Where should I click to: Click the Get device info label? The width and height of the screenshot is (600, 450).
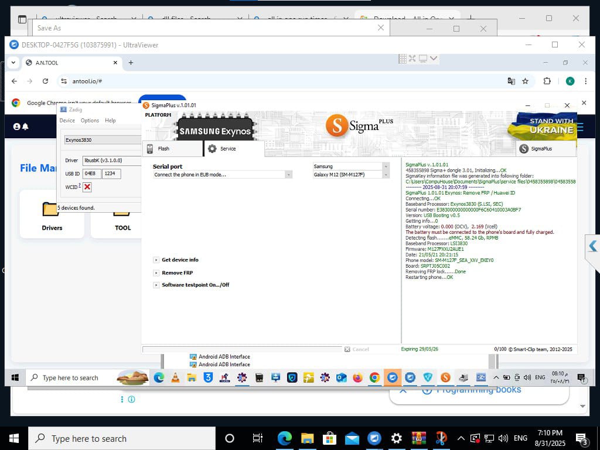[x=180, y=260]
